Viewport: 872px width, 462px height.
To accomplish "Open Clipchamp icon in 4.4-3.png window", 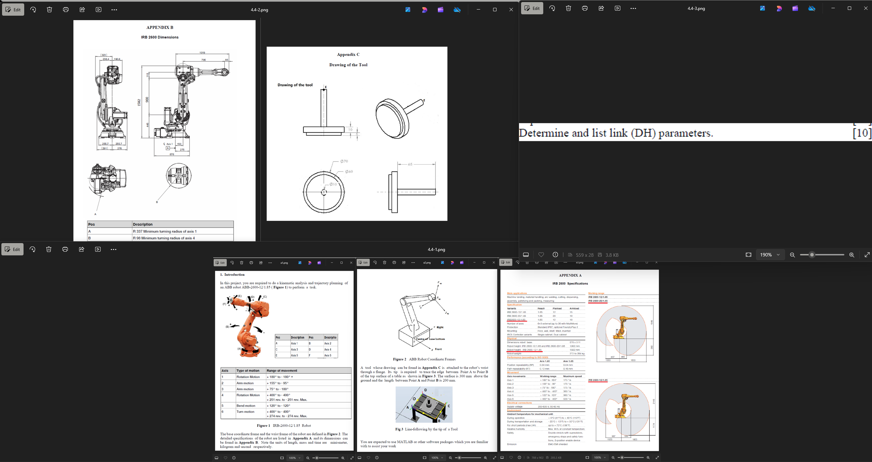I will [x=795, y=9].
